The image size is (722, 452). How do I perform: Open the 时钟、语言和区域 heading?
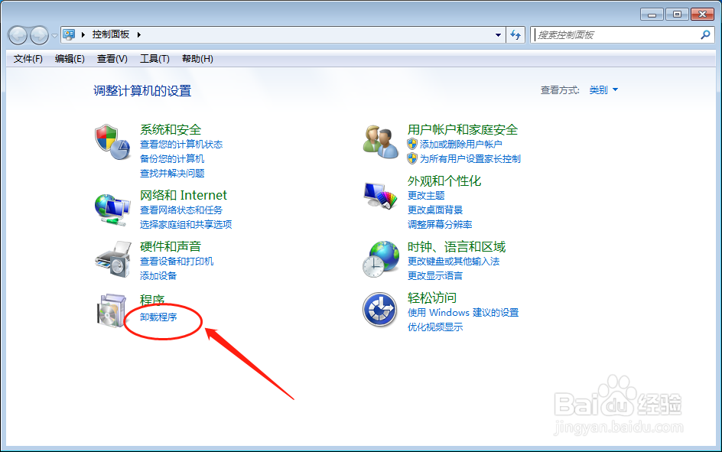[x=457, y=247]
